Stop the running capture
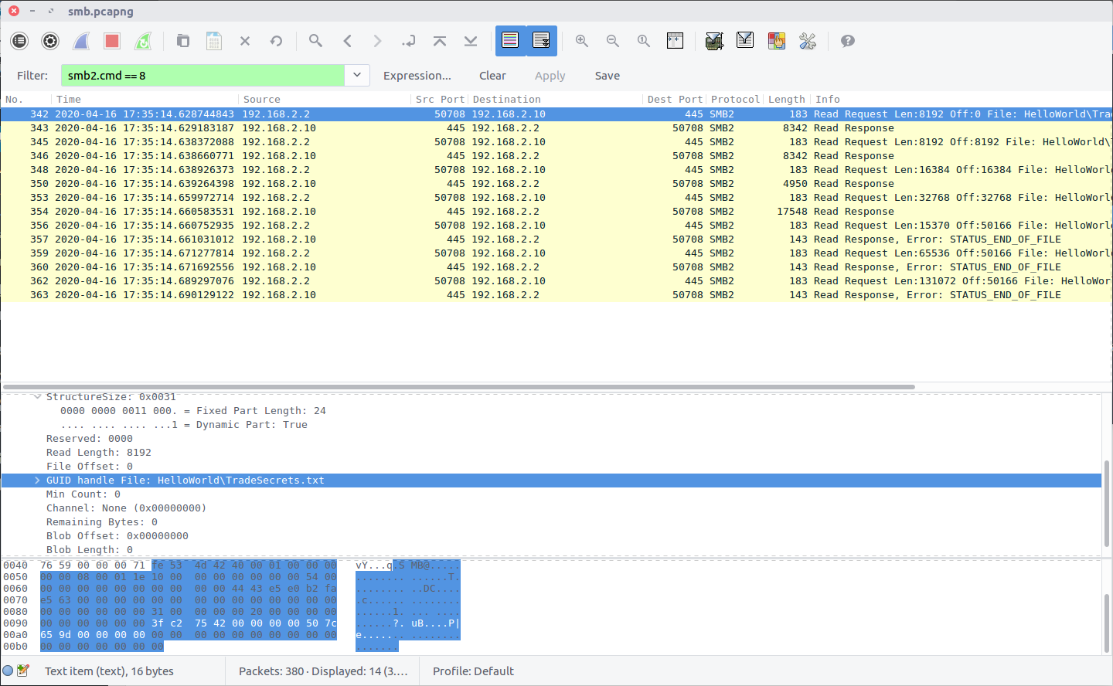The image size is (1113, 686). (x=112, y=41)
